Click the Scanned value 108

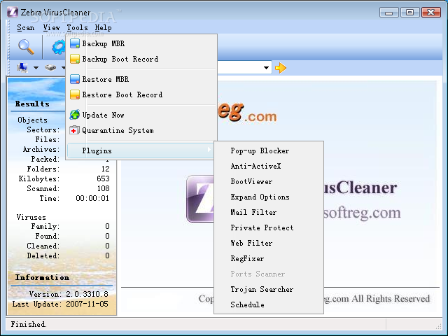[x=103, y=188]
